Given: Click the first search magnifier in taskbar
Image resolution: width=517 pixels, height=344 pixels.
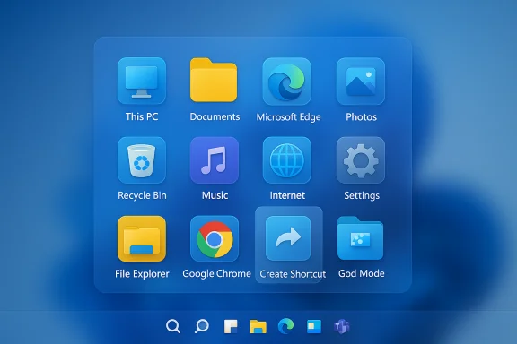Looking at the screenshot, I should click(173, 327).
